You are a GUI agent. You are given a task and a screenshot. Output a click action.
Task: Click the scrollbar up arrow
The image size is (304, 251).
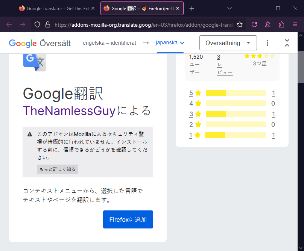coord(301,35)
